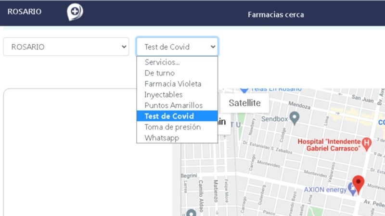Click the Farmacias cerca header title

click(276, 14)
